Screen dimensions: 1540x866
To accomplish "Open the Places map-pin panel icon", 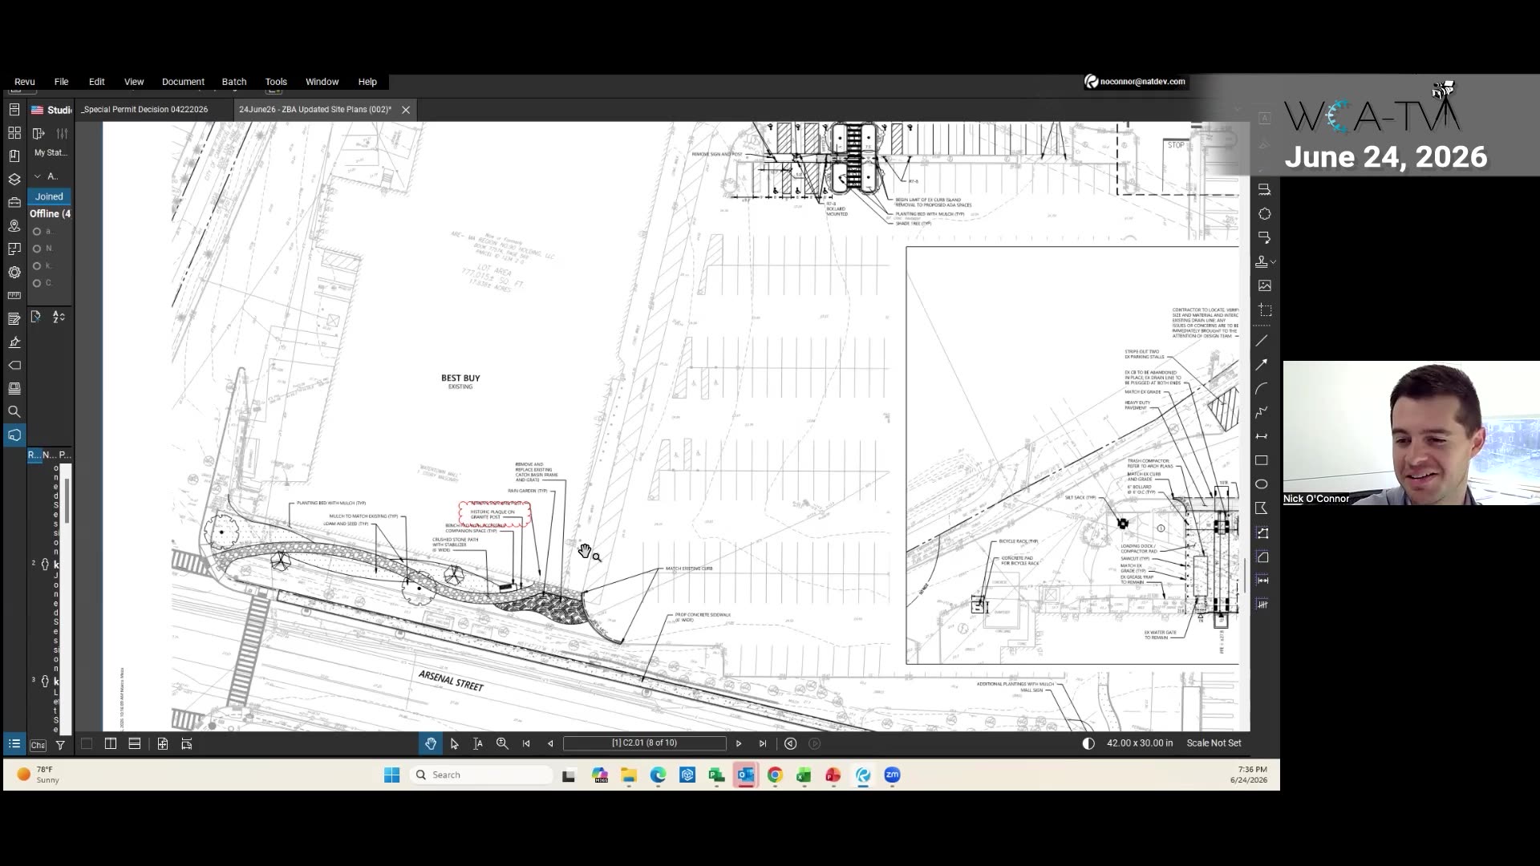I will [14, 225].
